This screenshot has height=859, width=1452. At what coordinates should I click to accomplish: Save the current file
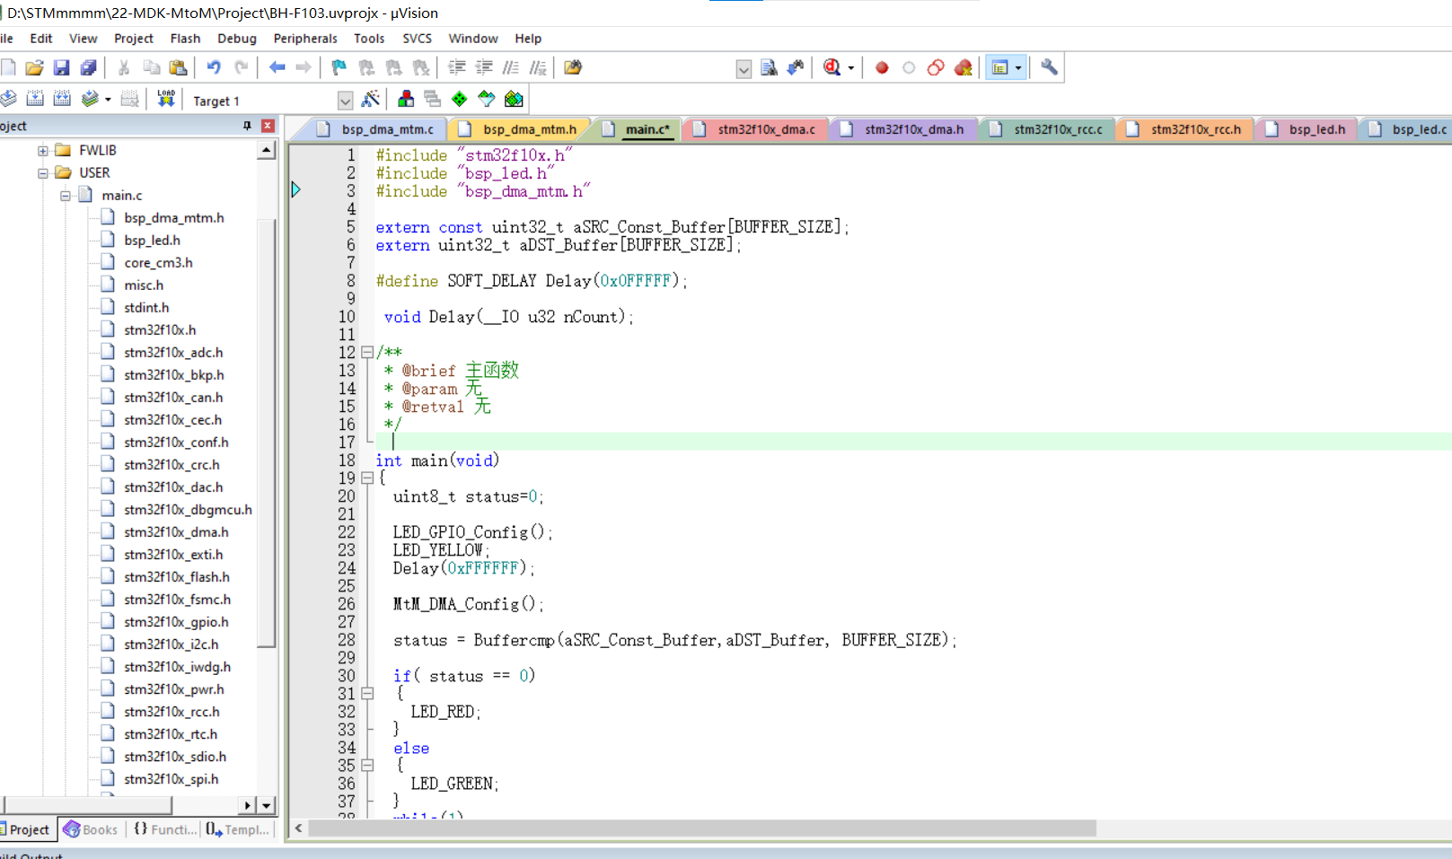(61, 67)
